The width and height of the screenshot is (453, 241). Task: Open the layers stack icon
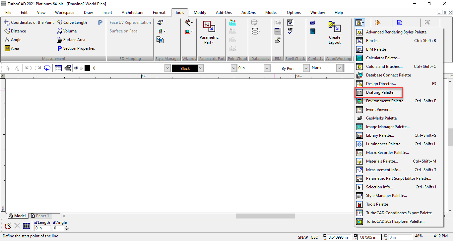click(x=68, y=68)
